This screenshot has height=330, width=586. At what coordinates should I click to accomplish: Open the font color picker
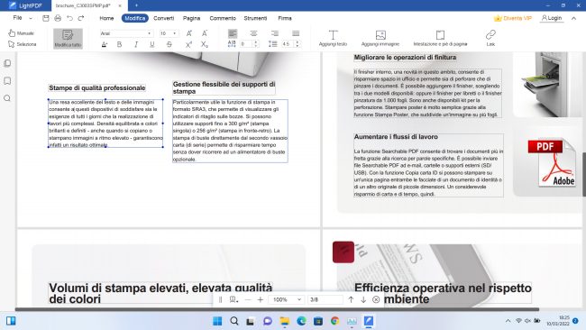[105, 44]
